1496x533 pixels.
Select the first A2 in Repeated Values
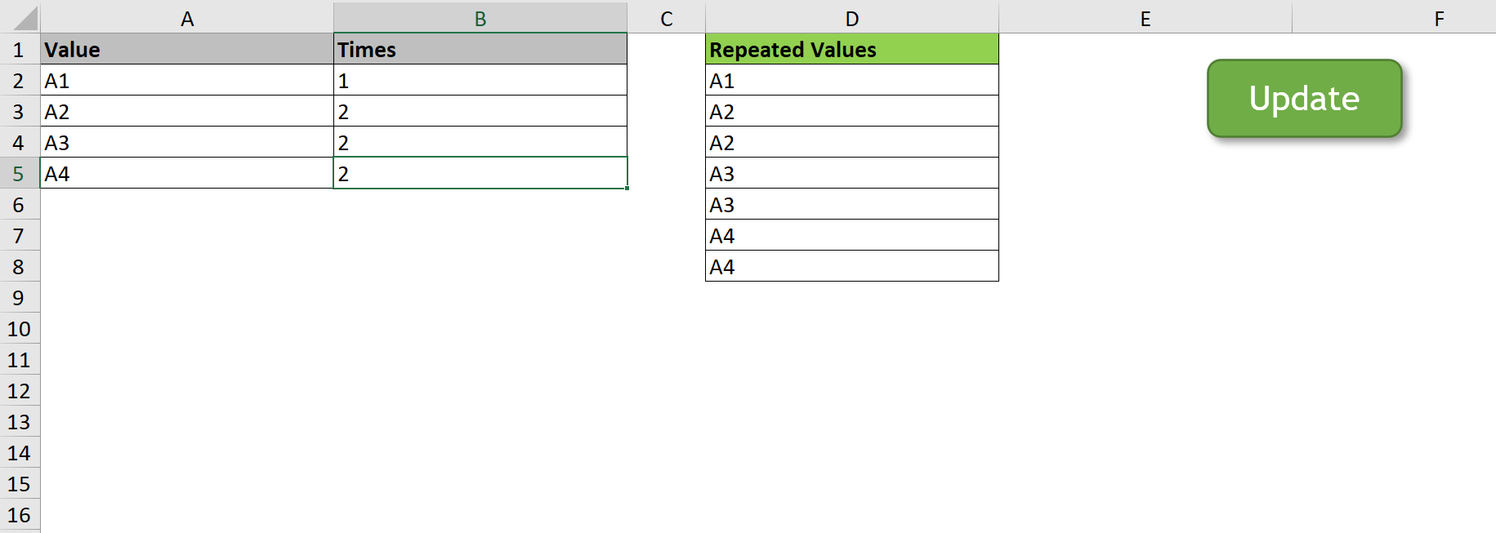tap(851, 111)
